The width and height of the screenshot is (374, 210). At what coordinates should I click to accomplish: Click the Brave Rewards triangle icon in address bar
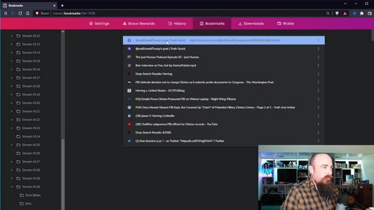click(x=345, y=13)
